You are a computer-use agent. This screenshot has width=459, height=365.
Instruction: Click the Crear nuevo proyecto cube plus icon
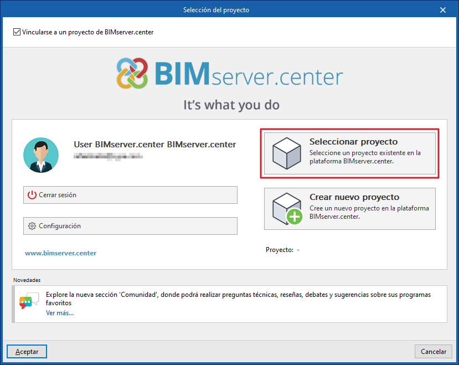287,209
